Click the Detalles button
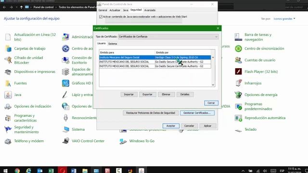The image size is (308, 173). click(185, 95)
